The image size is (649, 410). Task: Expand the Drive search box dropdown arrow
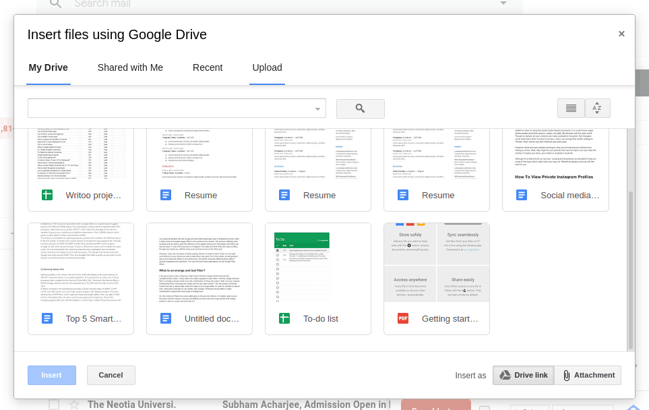coord(317,109)
